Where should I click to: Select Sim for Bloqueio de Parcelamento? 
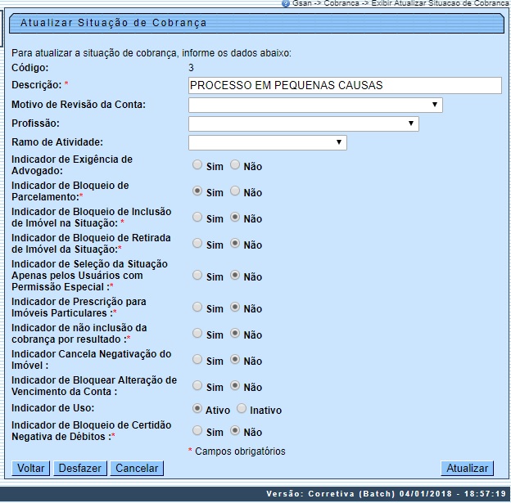point(197,191)
